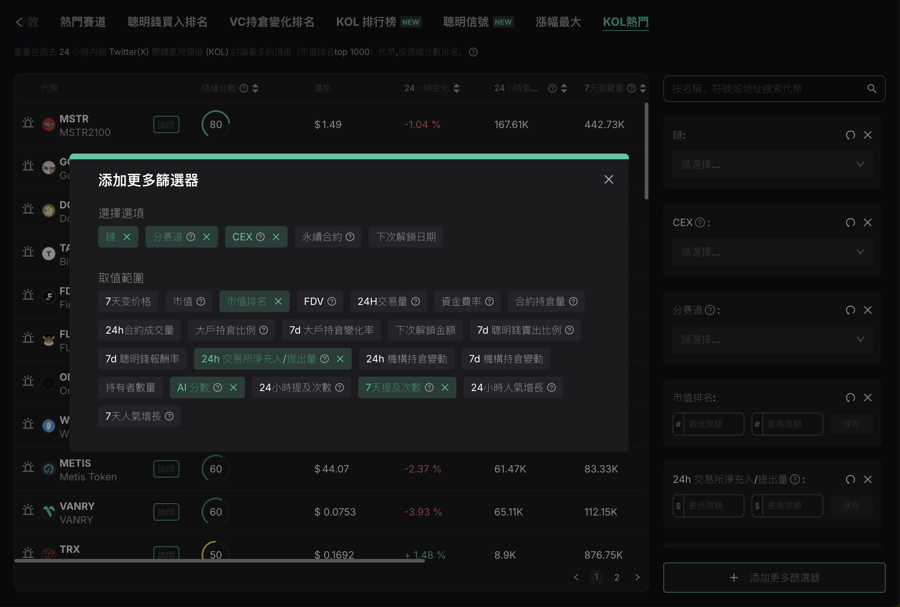Click the 添加更多篩選器 button
900x607 pixels.
point(774,578)
